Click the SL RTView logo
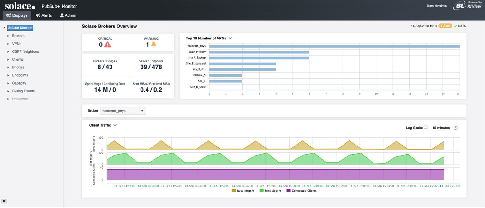The width and height of the screenshot is (485, 208). coord(467,5)
